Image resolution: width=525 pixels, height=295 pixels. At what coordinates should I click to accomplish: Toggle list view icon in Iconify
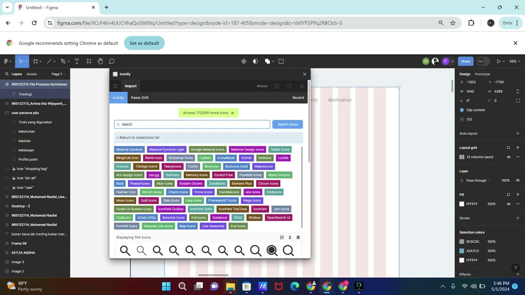[x=298, y=237]
